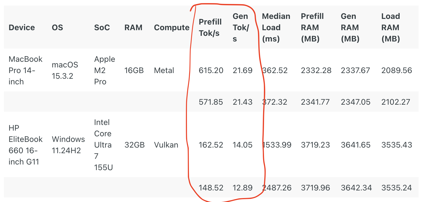Screen dimensions: 426x202
Task: Click the Gen RAM (MB) header
Action: [350, 28]
